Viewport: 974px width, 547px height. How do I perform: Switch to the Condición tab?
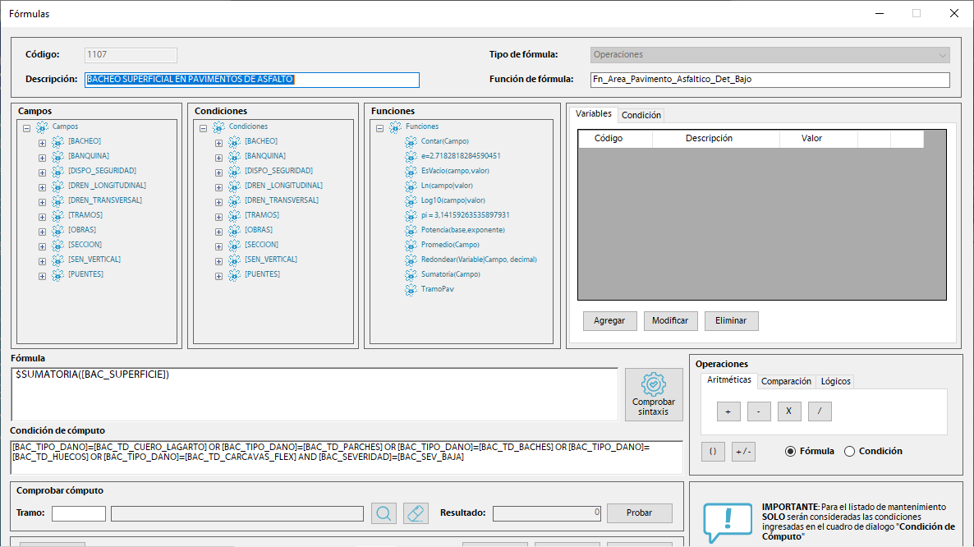tap(641, 115)
